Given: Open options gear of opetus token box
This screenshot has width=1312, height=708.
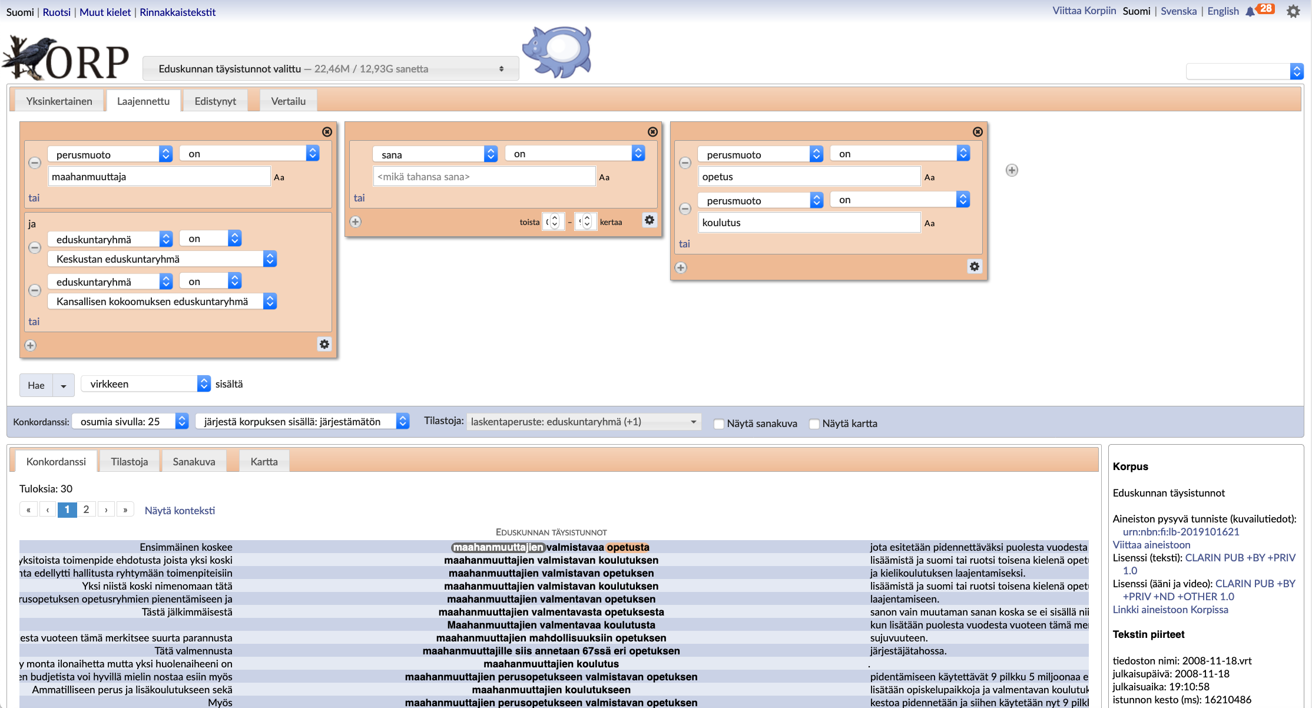Looking at the screenshot, I should pyautogui.click(x=975, y=267).
